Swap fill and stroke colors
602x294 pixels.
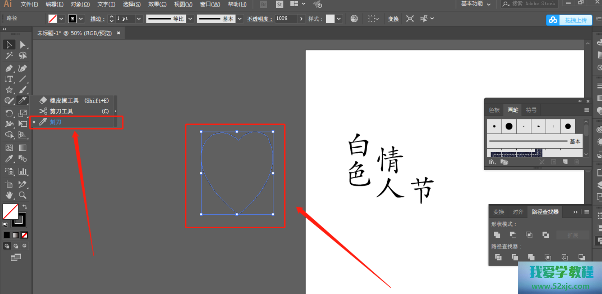click(x=24, y=207)
